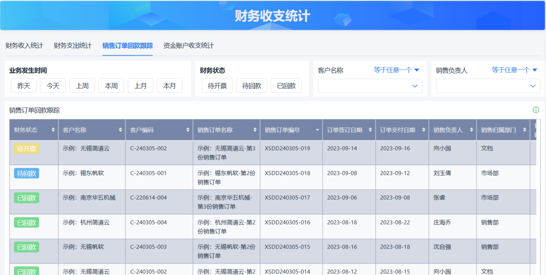546x275 pixels.
Task: Click the yellow 待开票 status tag in first row
Action: pos(27,148)
